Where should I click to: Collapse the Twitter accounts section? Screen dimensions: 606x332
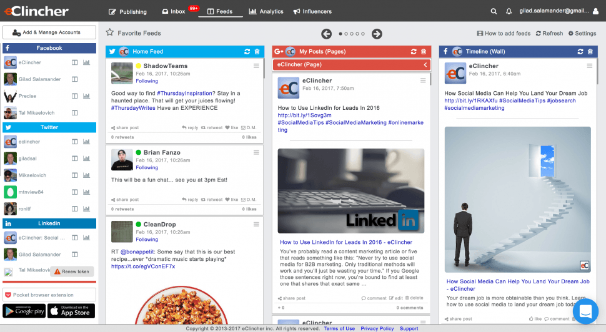(49, 127)
